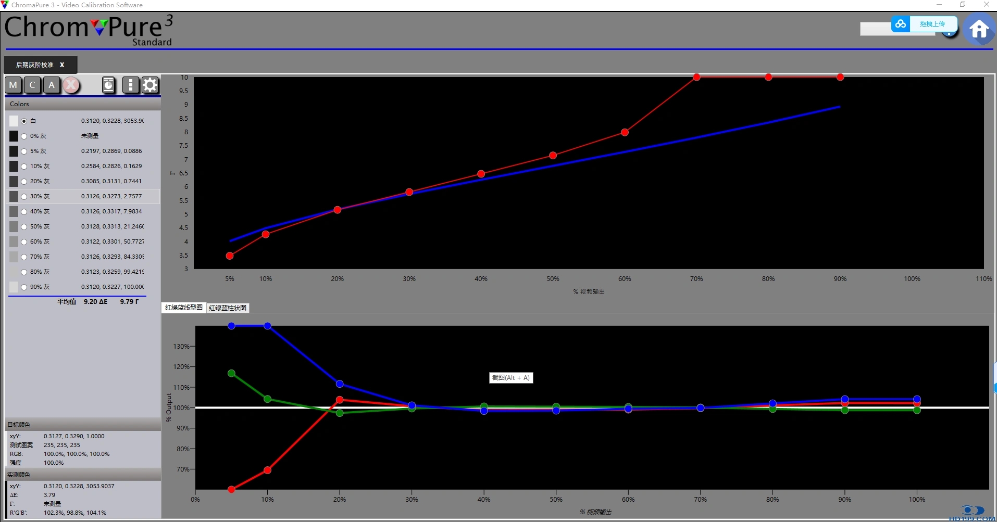Viewport: 997px width, 522px height.
Task: Click value 0.2197, 0.2869, 0.0886
Action: click(111, 151)
